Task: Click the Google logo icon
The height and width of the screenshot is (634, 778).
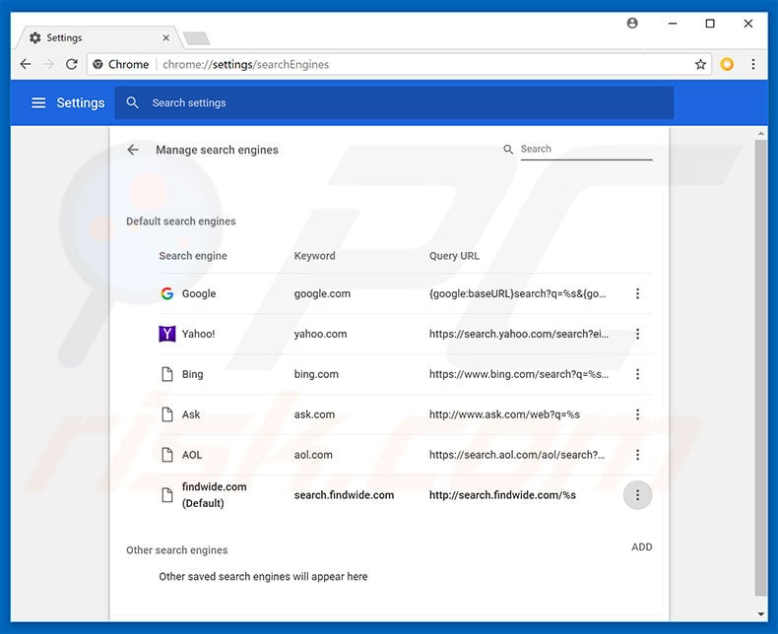Action: click(167, 293)
